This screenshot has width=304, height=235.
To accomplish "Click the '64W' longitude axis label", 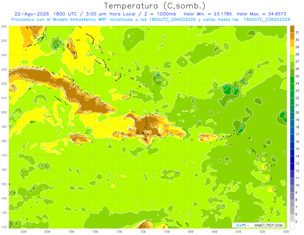I will pyautogui.click(x=238, y=231).
